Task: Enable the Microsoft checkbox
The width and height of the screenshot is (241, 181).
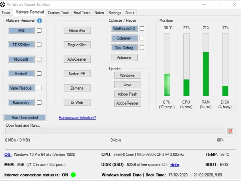Action: pos(39,59)
